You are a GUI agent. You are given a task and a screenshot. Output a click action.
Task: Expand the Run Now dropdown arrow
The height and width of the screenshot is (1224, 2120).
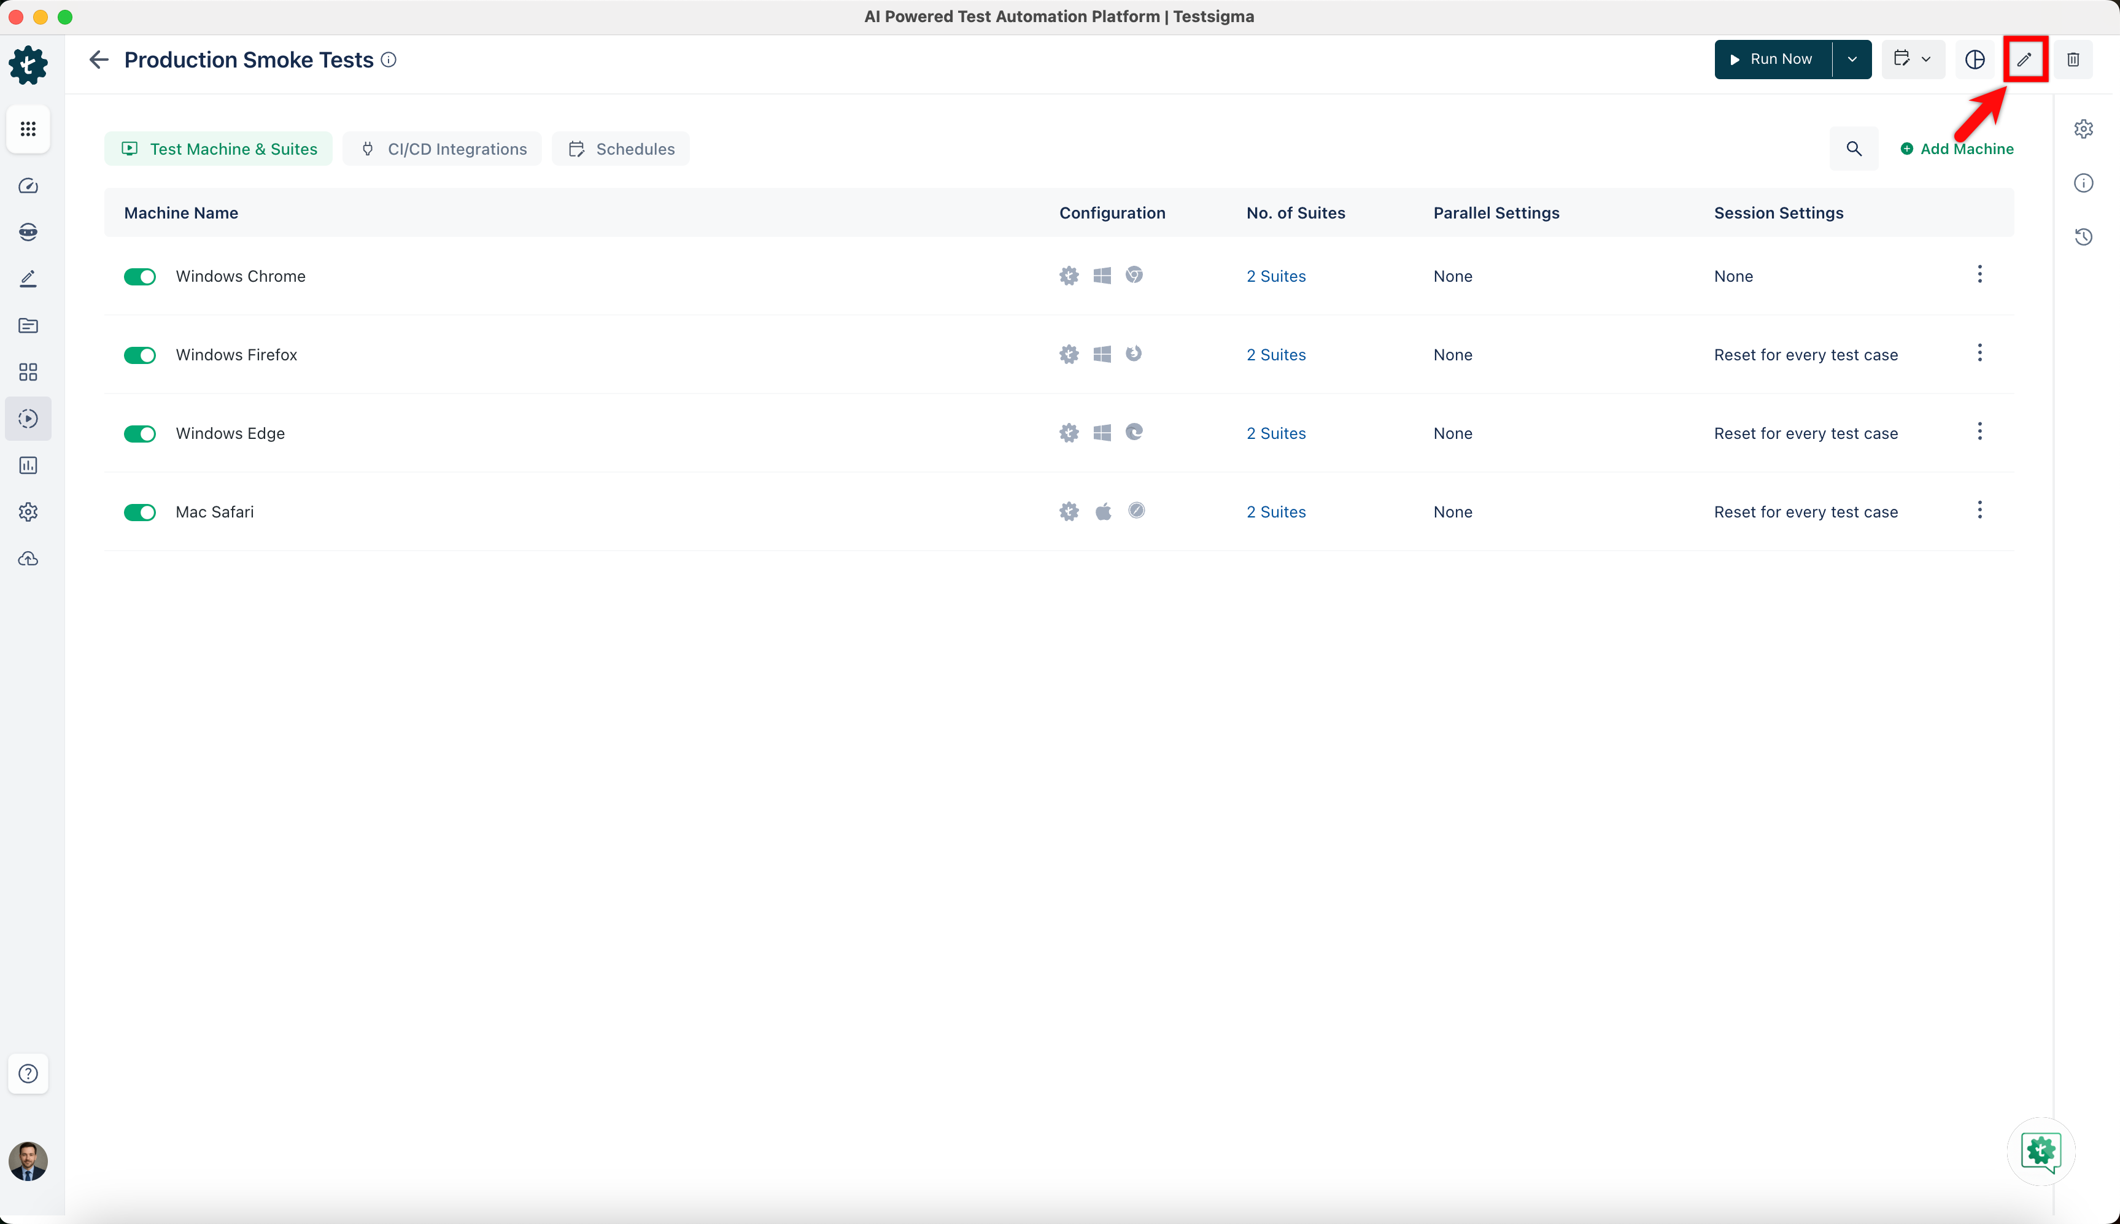[1852, 60]
